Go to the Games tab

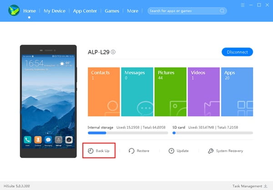[112, 10]
